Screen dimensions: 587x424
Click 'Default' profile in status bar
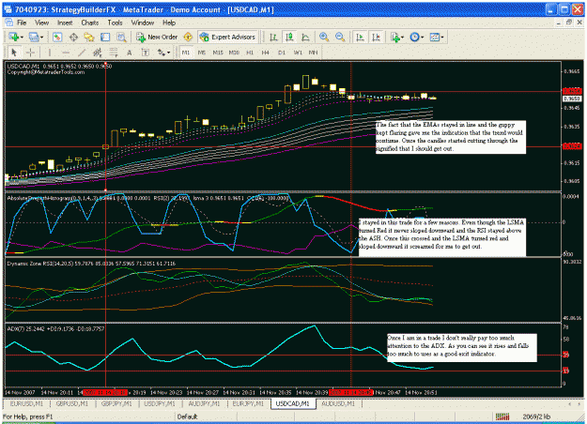pyautogui.click(x=187, y=416)
